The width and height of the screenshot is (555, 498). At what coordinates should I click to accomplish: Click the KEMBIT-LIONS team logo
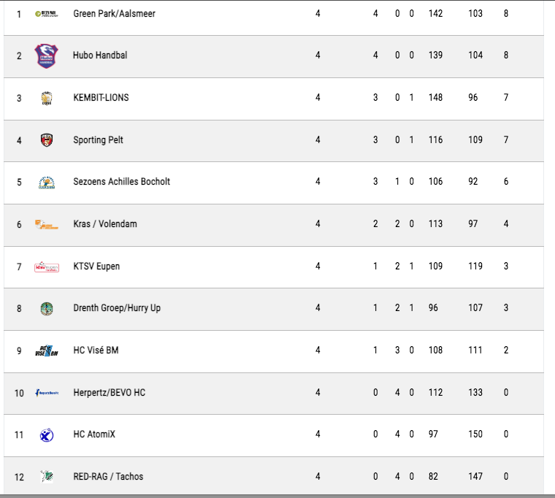pos(46,98)
